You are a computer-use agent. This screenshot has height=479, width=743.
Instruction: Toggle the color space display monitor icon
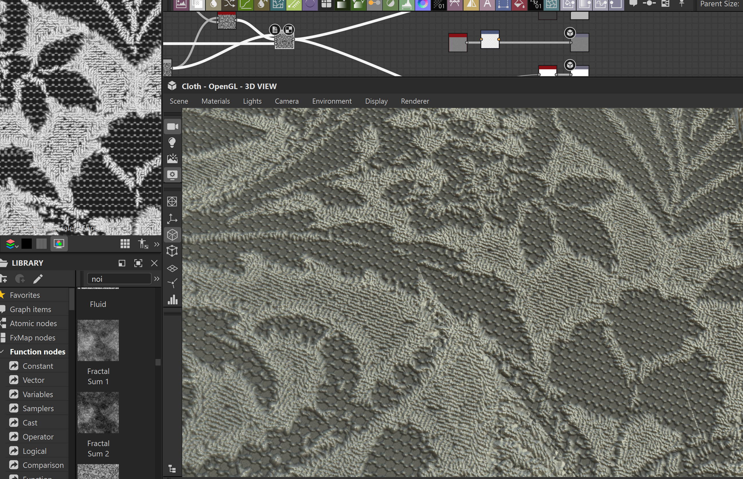click(59, 244)
